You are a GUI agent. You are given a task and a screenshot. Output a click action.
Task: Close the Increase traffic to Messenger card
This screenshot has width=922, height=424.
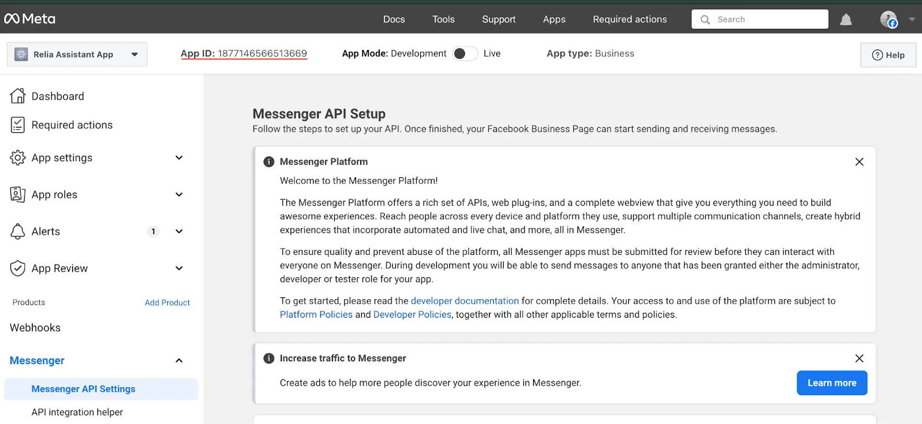click(x=859, y=358)
